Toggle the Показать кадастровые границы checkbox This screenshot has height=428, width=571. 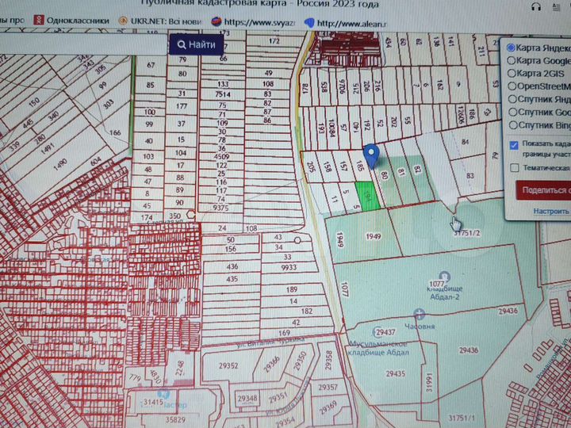pos(515,144)
